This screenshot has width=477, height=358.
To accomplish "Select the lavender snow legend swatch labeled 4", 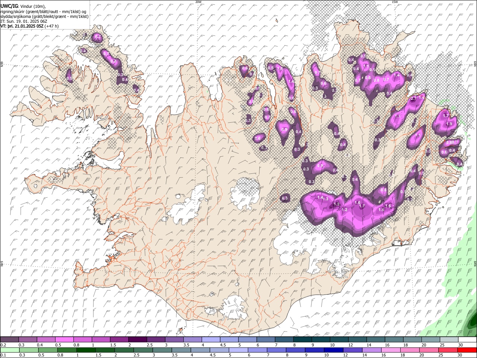I will click(x=211, y=340).
